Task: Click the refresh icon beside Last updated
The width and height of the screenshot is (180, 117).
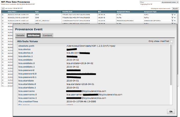Action: (3, 8)
